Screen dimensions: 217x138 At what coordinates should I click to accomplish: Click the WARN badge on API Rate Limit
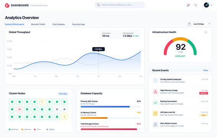(x=204, y=115)
